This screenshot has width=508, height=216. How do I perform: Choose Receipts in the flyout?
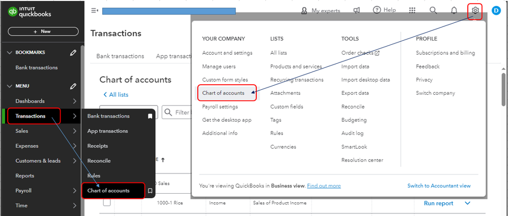(x=98, y=146)
